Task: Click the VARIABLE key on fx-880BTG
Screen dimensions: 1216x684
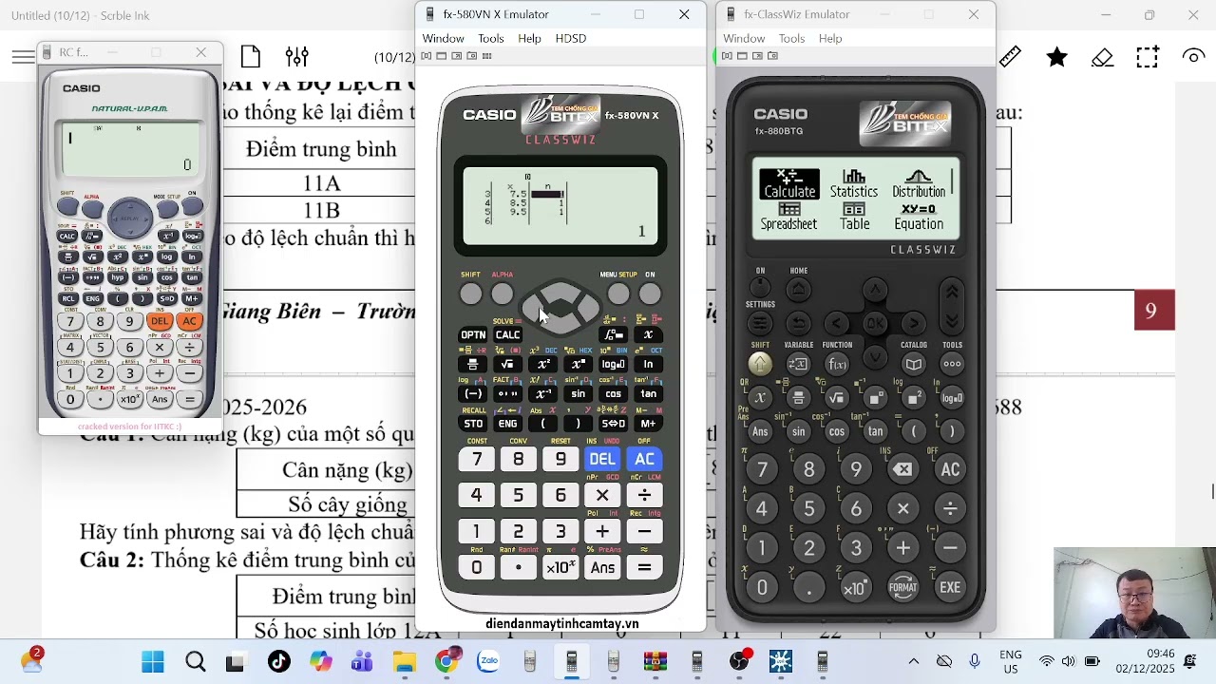Action: [x=798, y=364]
